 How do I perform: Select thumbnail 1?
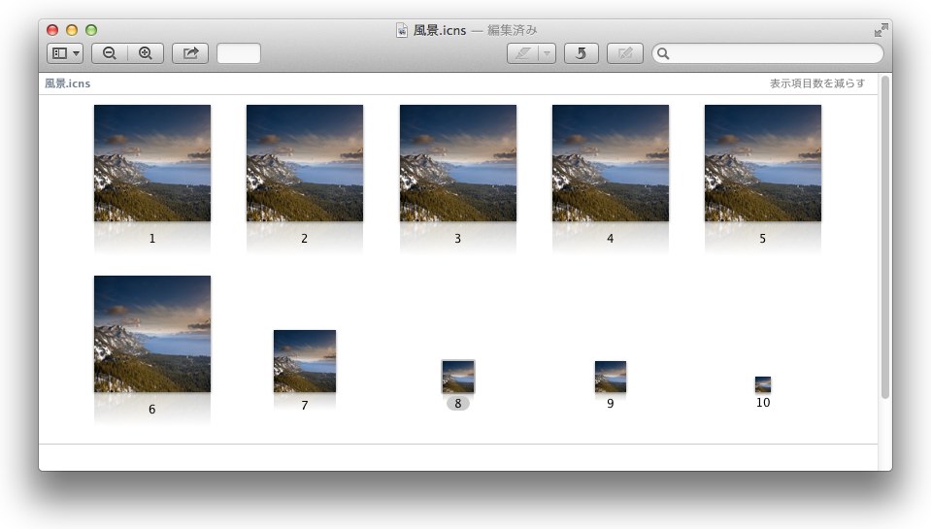click(x=152, y=163)
